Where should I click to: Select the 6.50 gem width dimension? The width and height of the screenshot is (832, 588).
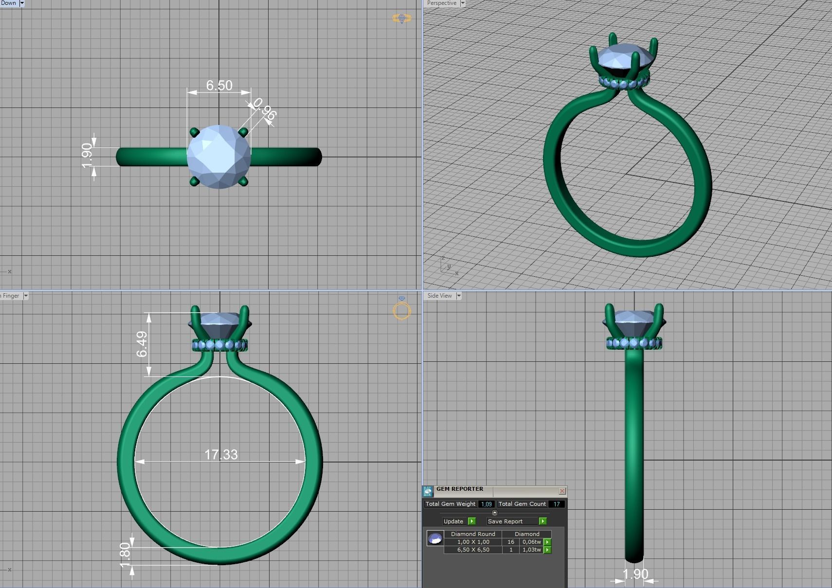pos(219,85)
